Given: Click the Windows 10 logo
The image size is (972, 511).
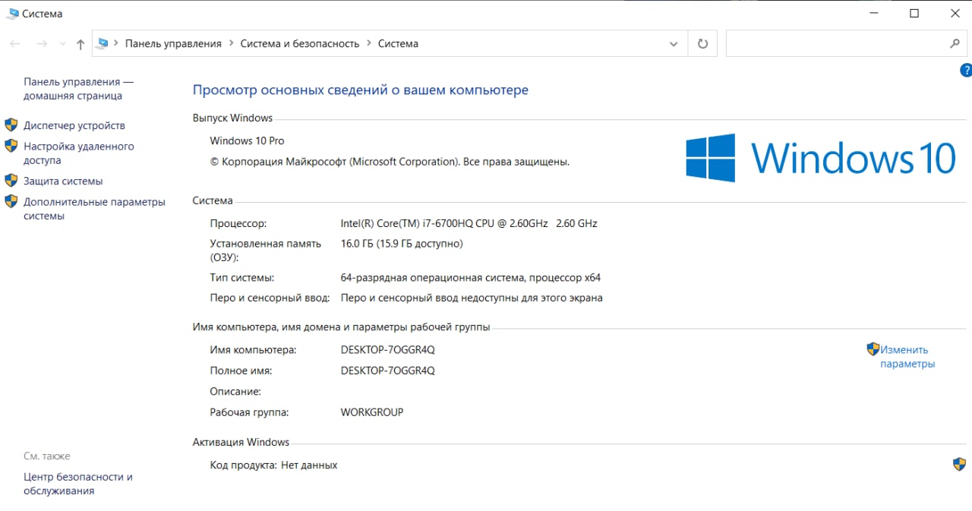Looking at the screenshot, I should tap(821, 158).
